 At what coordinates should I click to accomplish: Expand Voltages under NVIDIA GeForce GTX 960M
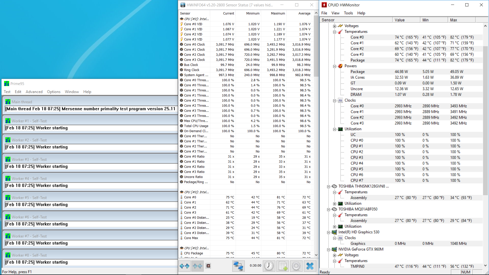point(334,255)
